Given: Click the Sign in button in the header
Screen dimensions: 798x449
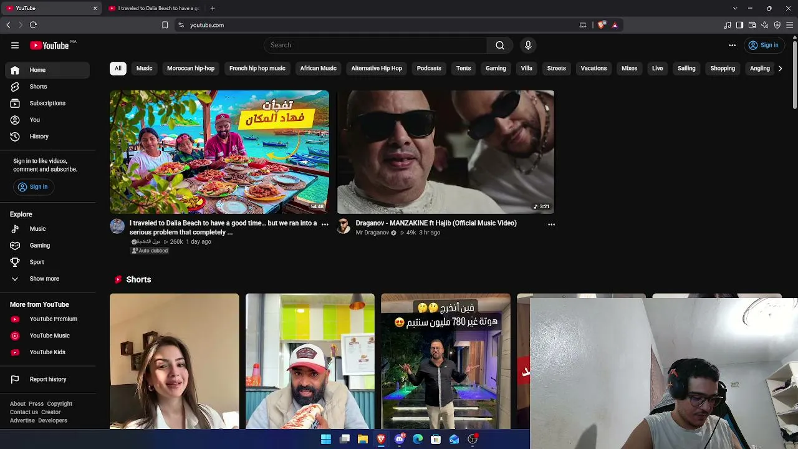Looking at the screenshot, I should (x=764, y=45).
